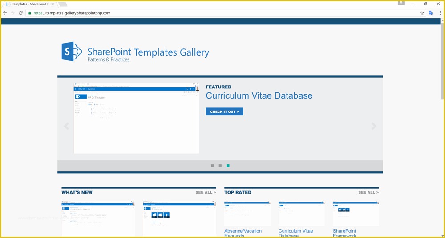This screenshot has height=238, width=445.
Task: Select the Templates - SharePoint tab
Action: (29, 4)
